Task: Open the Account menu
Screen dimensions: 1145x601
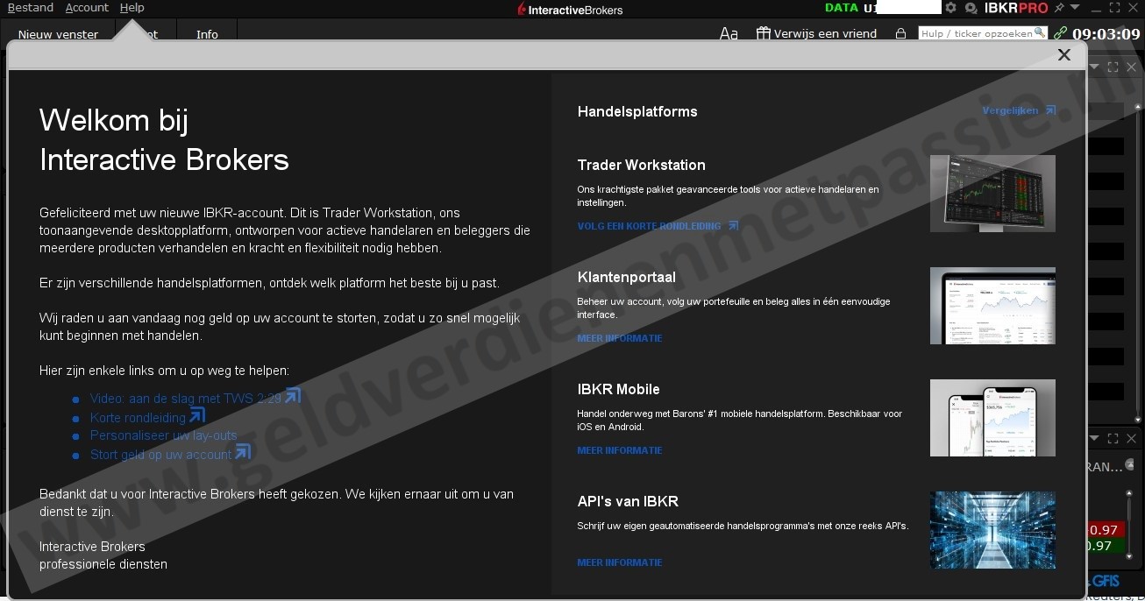Action: tap(87, 8)
